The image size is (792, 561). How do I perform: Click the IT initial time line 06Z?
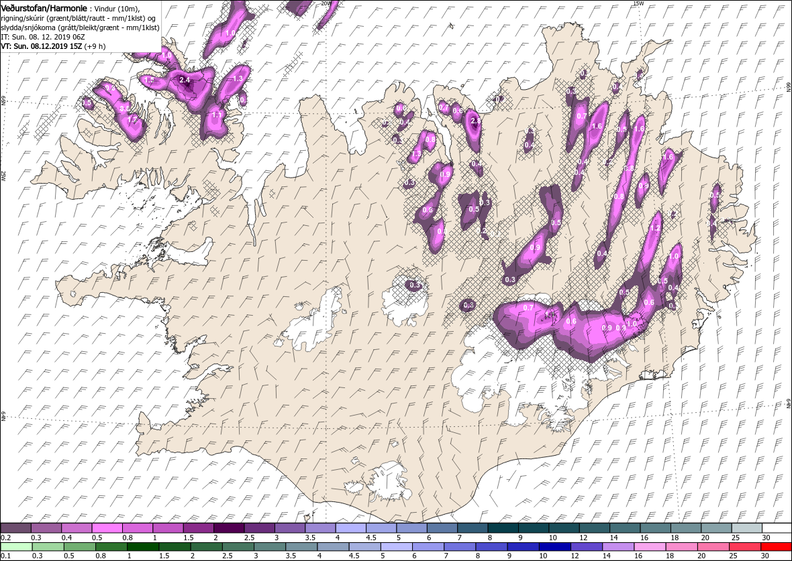pyautogui.click(x=42, y=37)
